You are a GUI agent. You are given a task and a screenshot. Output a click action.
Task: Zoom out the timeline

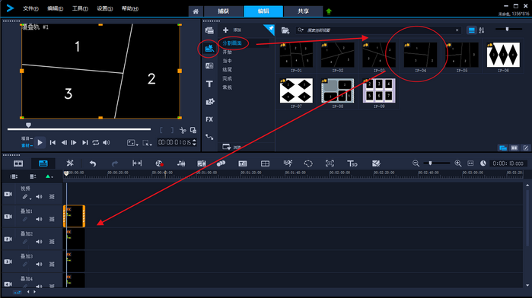[416, 163]
